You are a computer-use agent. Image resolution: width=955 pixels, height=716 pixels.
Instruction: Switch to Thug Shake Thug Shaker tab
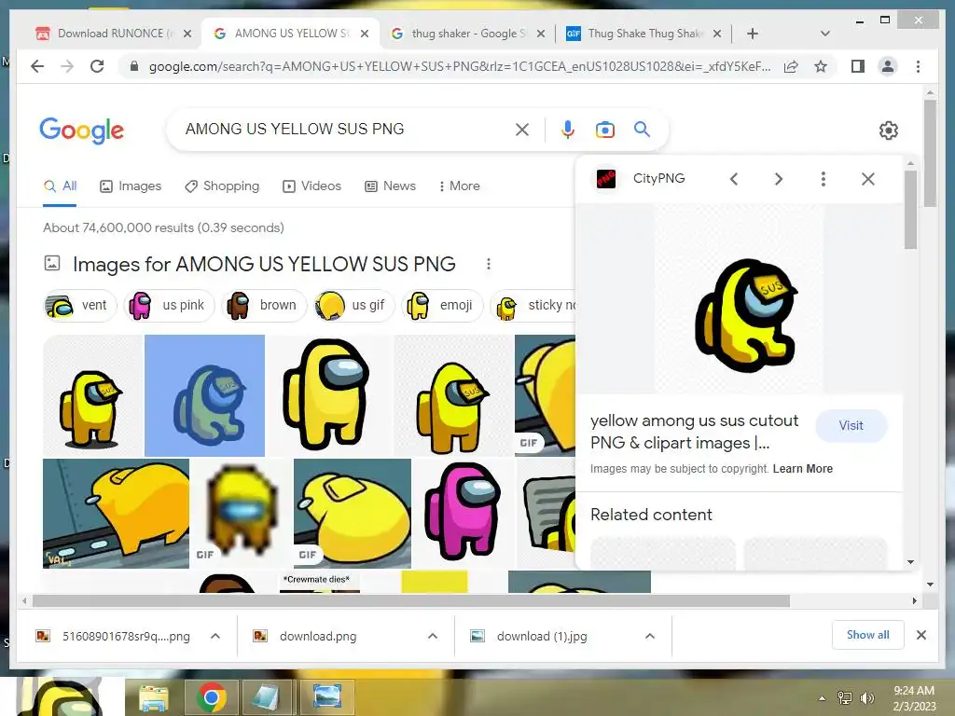tap(644, 34)
